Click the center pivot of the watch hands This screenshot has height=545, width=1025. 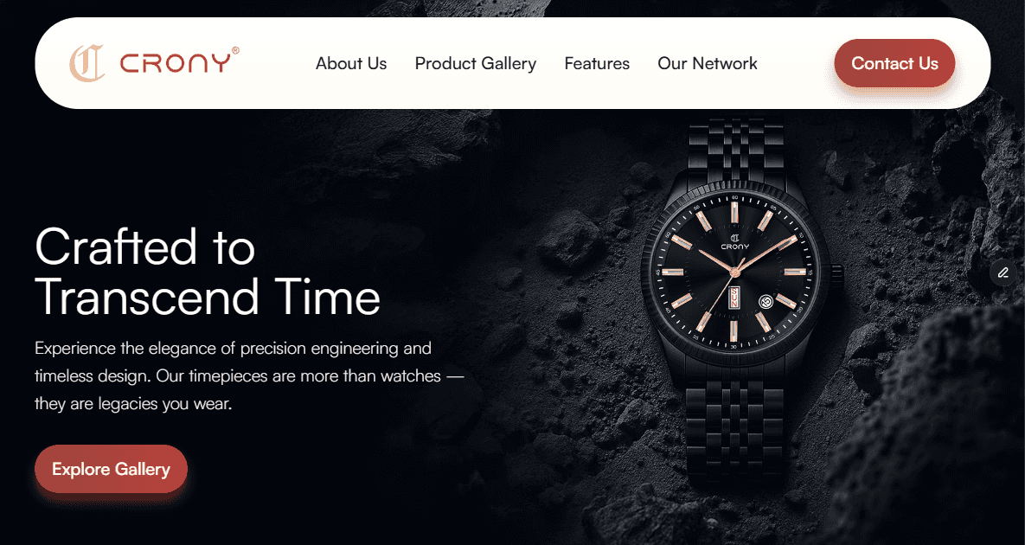click(734, 271)
